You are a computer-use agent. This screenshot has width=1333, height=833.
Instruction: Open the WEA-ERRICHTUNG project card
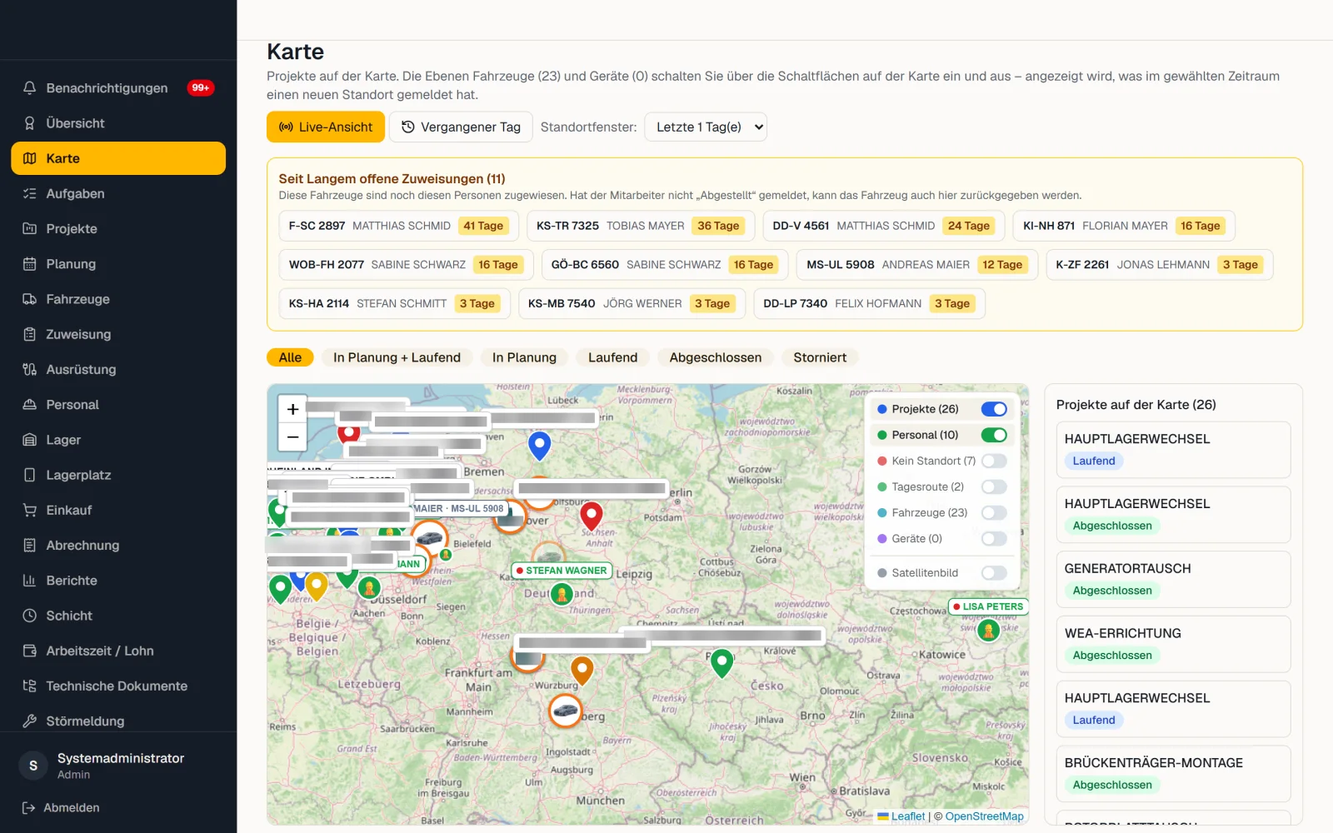click(1173, 644)
